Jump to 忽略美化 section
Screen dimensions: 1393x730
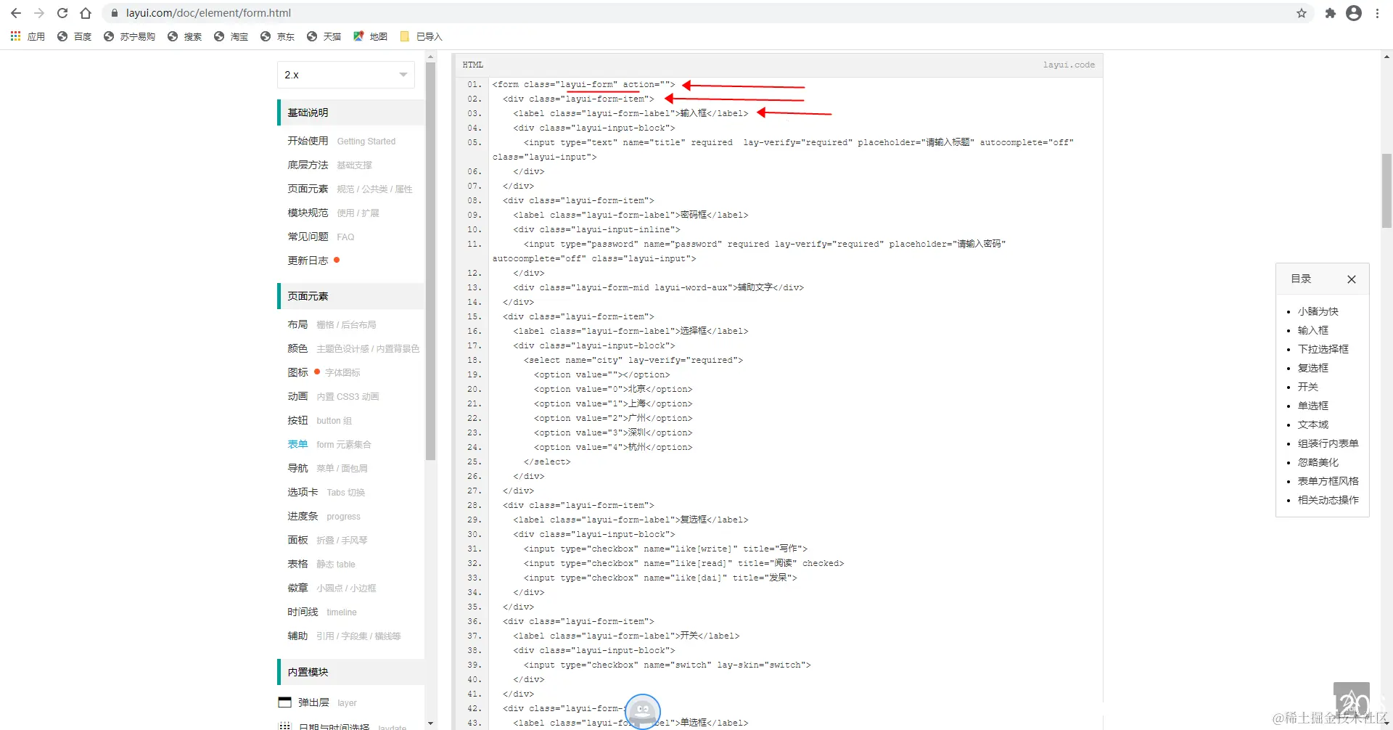[x=1318, y=462]
